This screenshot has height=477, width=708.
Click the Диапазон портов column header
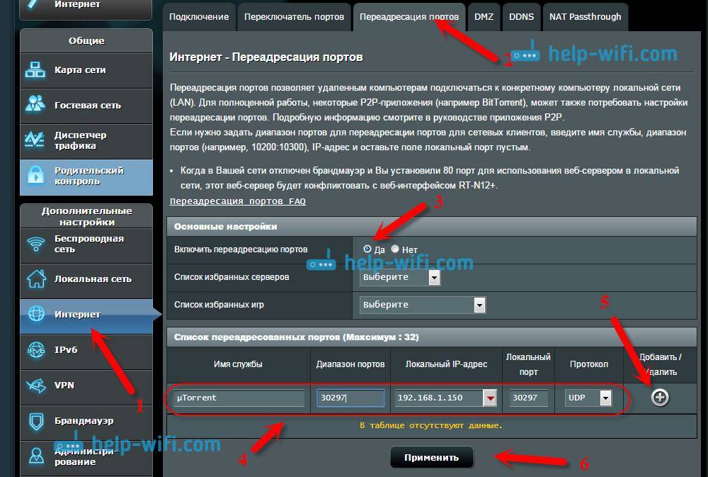pos(350,364)
